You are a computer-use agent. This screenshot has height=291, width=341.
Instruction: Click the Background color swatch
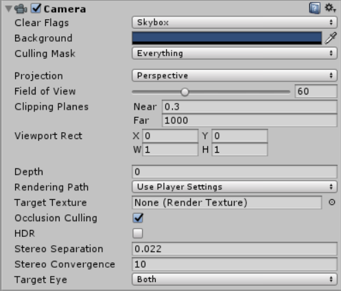(x=226, y=38)
